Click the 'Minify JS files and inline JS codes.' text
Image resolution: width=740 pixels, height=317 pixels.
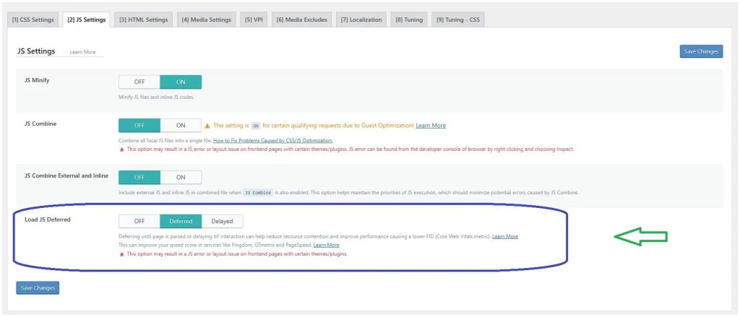(156, 97)
